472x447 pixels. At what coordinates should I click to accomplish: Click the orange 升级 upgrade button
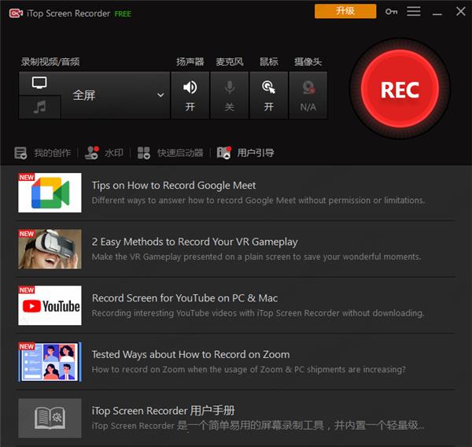point(345,11)
